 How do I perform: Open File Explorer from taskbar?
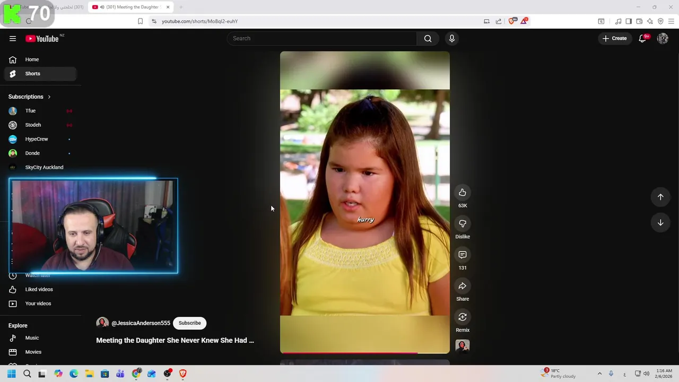89,374
